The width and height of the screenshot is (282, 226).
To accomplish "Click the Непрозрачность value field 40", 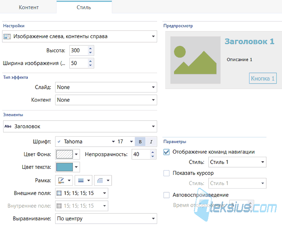I will (x=141, y=154).
